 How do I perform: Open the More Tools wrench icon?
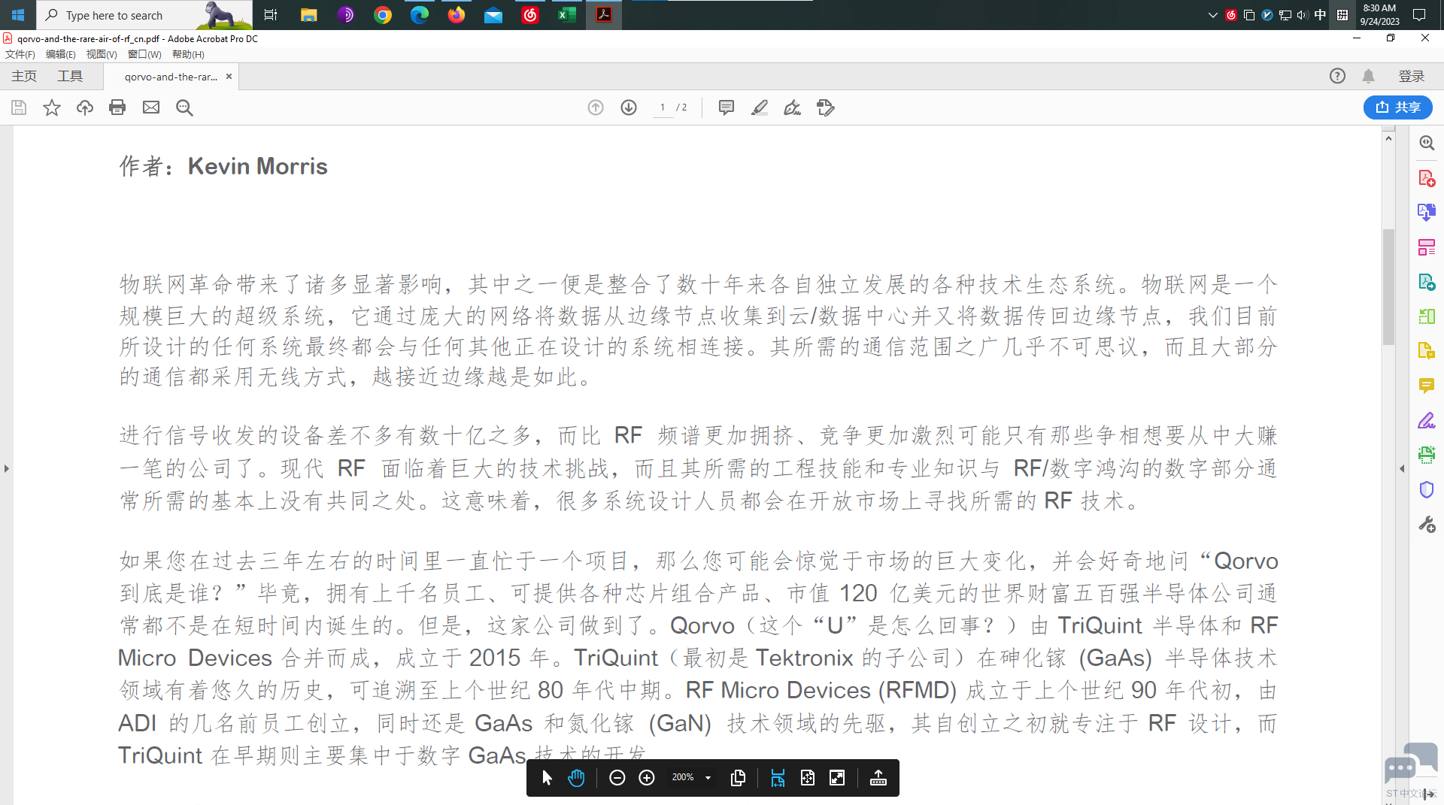1427,525
